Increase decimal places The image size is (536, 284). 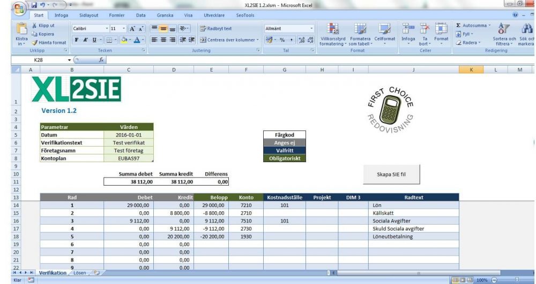tap(301, 40)
